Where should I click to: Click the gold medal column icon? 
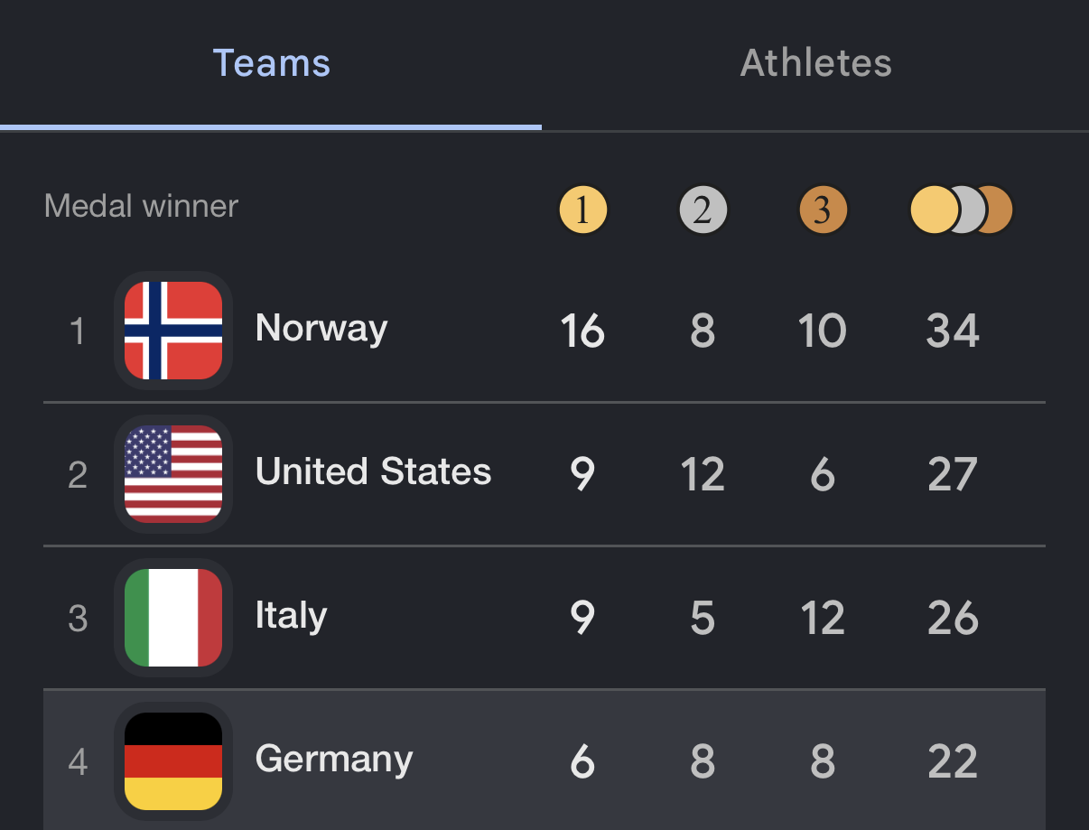coord(583,210)
